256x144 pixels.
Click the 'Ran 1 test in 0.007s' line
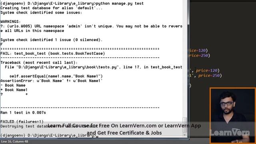23,113
